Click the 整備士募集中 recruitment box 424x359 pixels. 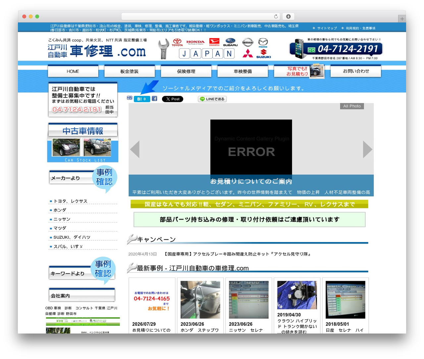[83, 99]
